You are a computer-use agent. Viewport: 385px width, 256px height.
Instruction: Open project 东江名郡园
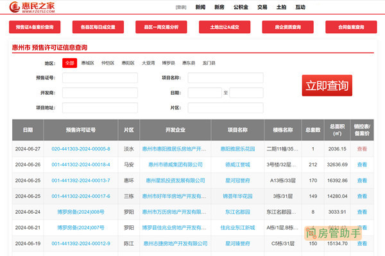pyautogui.click(x=237, y=212)
